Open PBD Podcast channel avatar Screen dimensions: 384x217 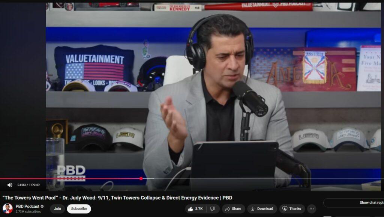(7, 209)
